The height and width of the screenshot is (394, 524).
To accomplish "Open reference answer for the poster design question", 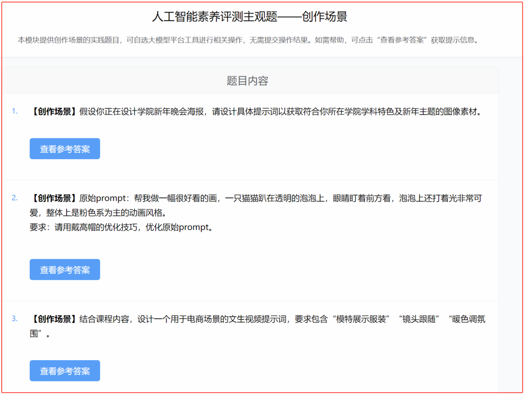I will [65, 148].
